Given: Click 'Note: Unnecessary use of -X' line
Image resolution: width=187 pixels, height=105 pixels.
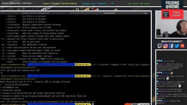Looking at the screenshot, I should [x=35, y=82].
